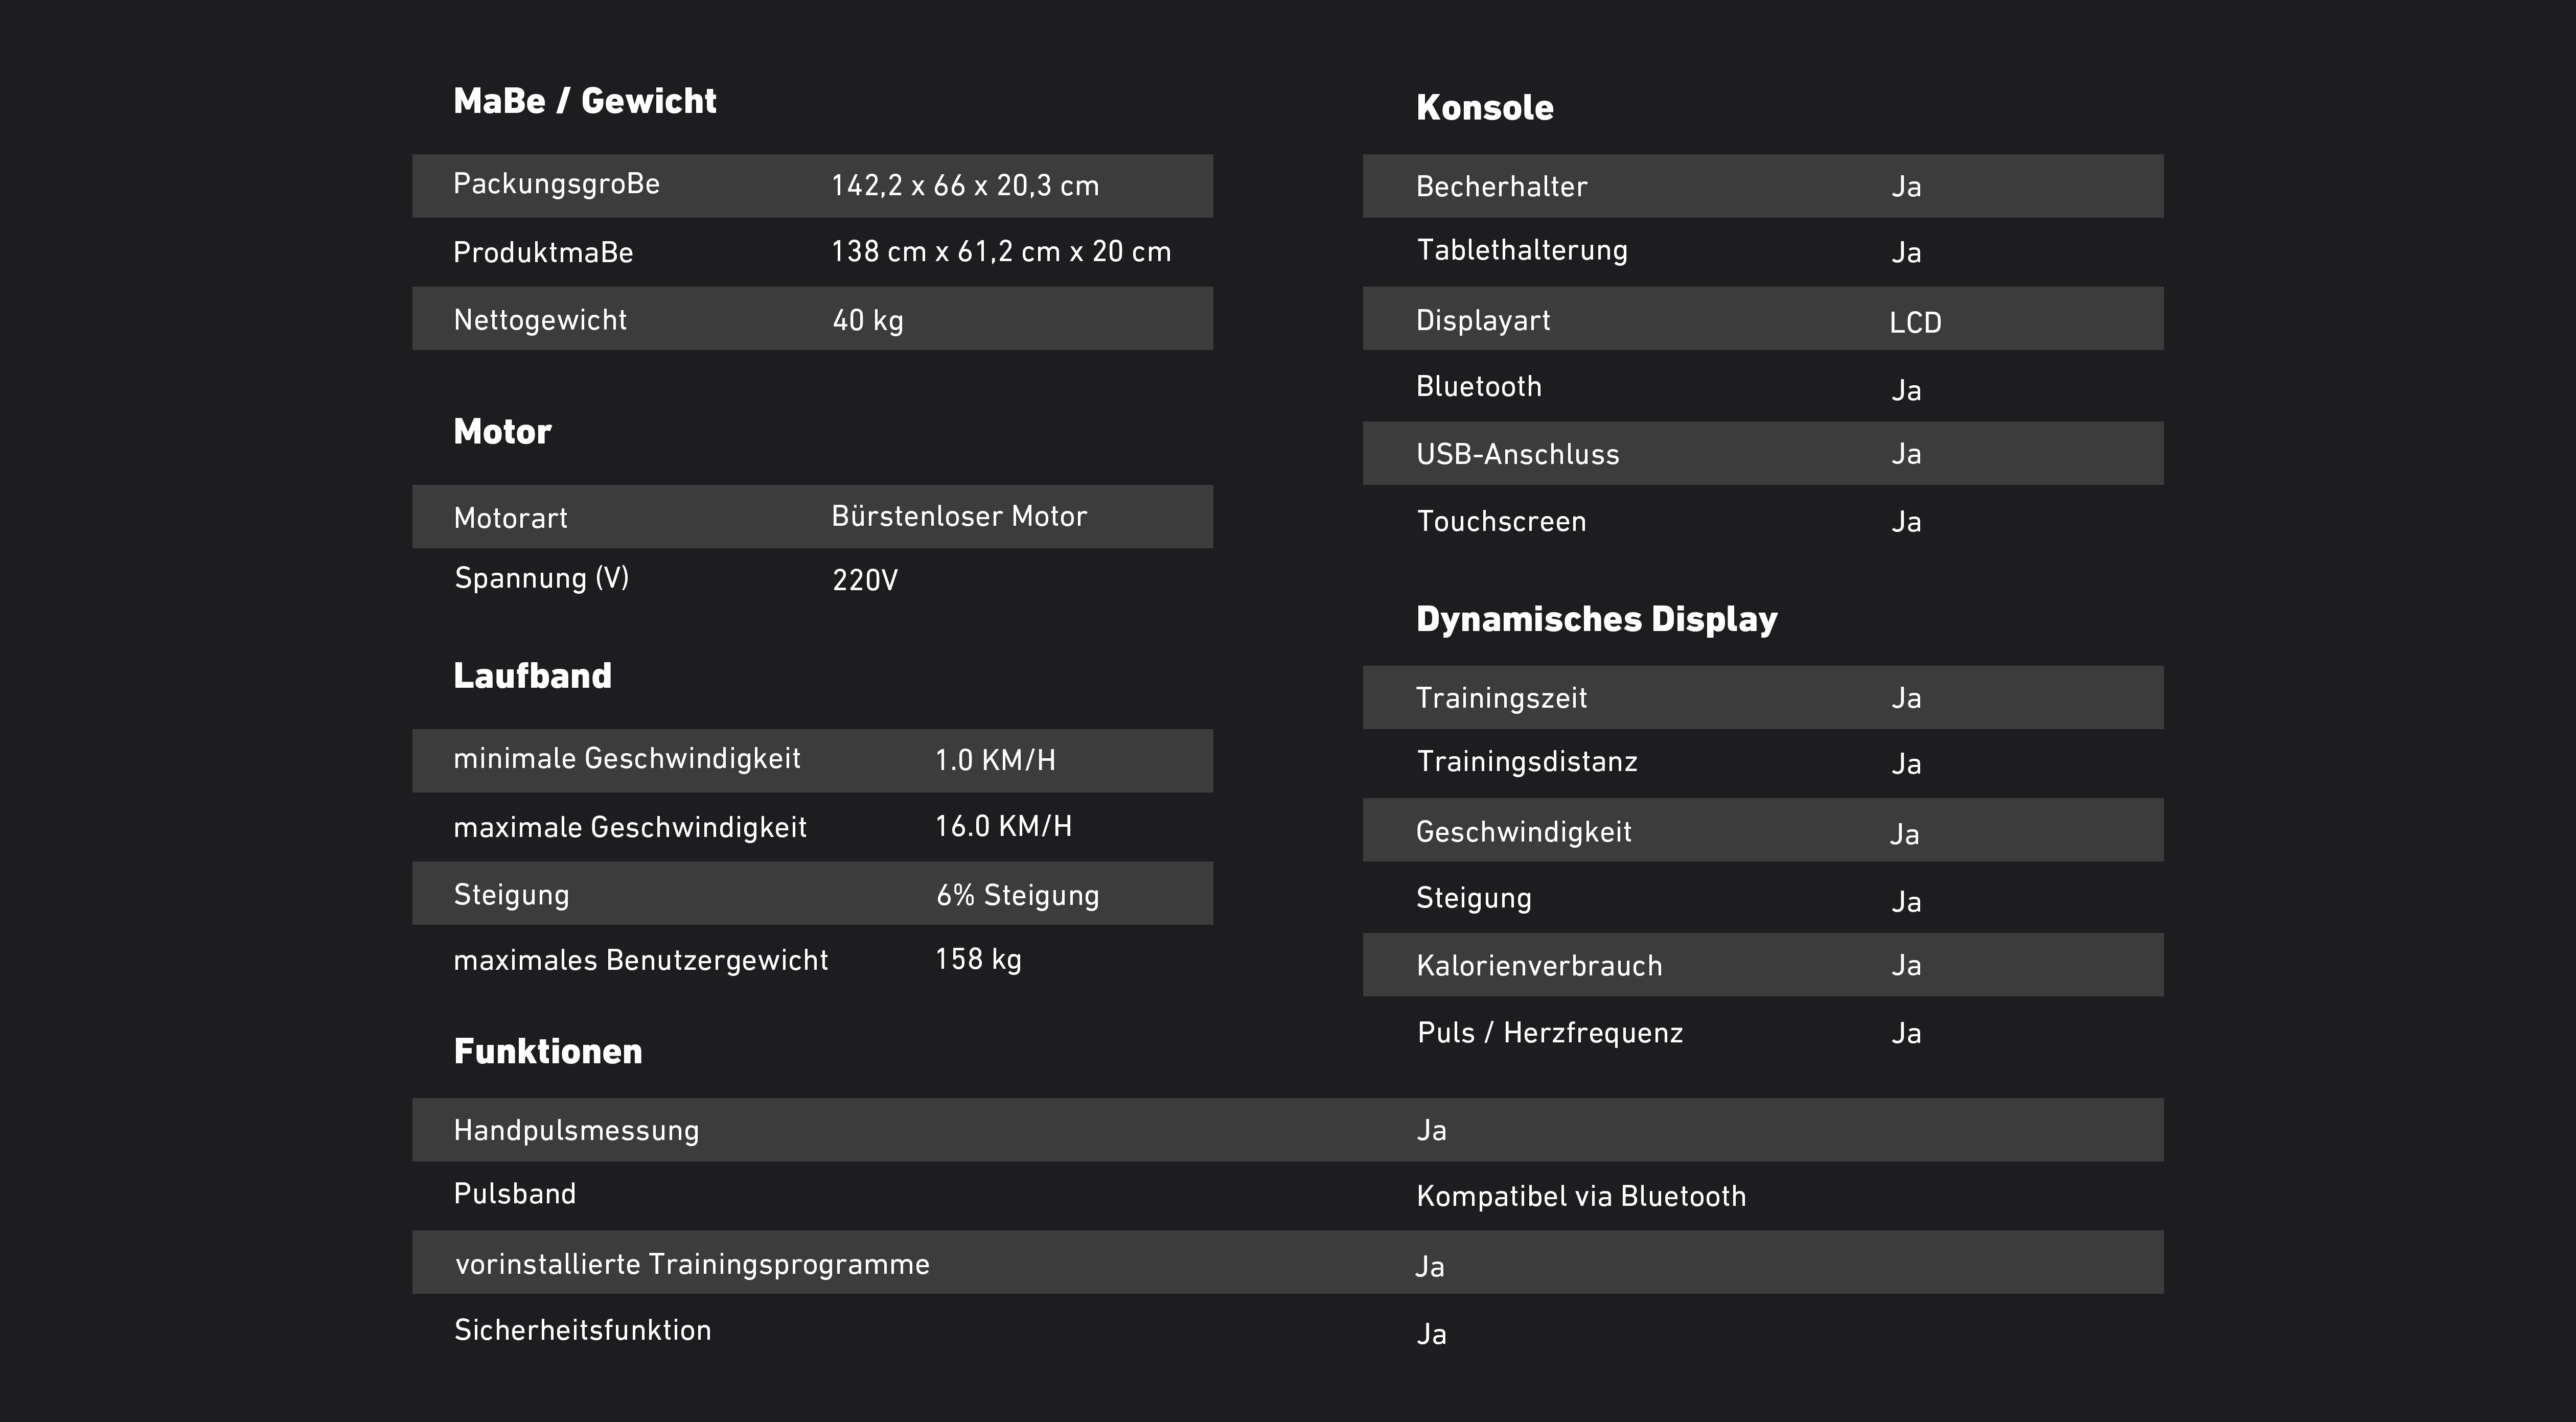Viewport: 2576px width, 1422px height.
Task: Click the "220V" voltage value
Action: coord(865,580)
